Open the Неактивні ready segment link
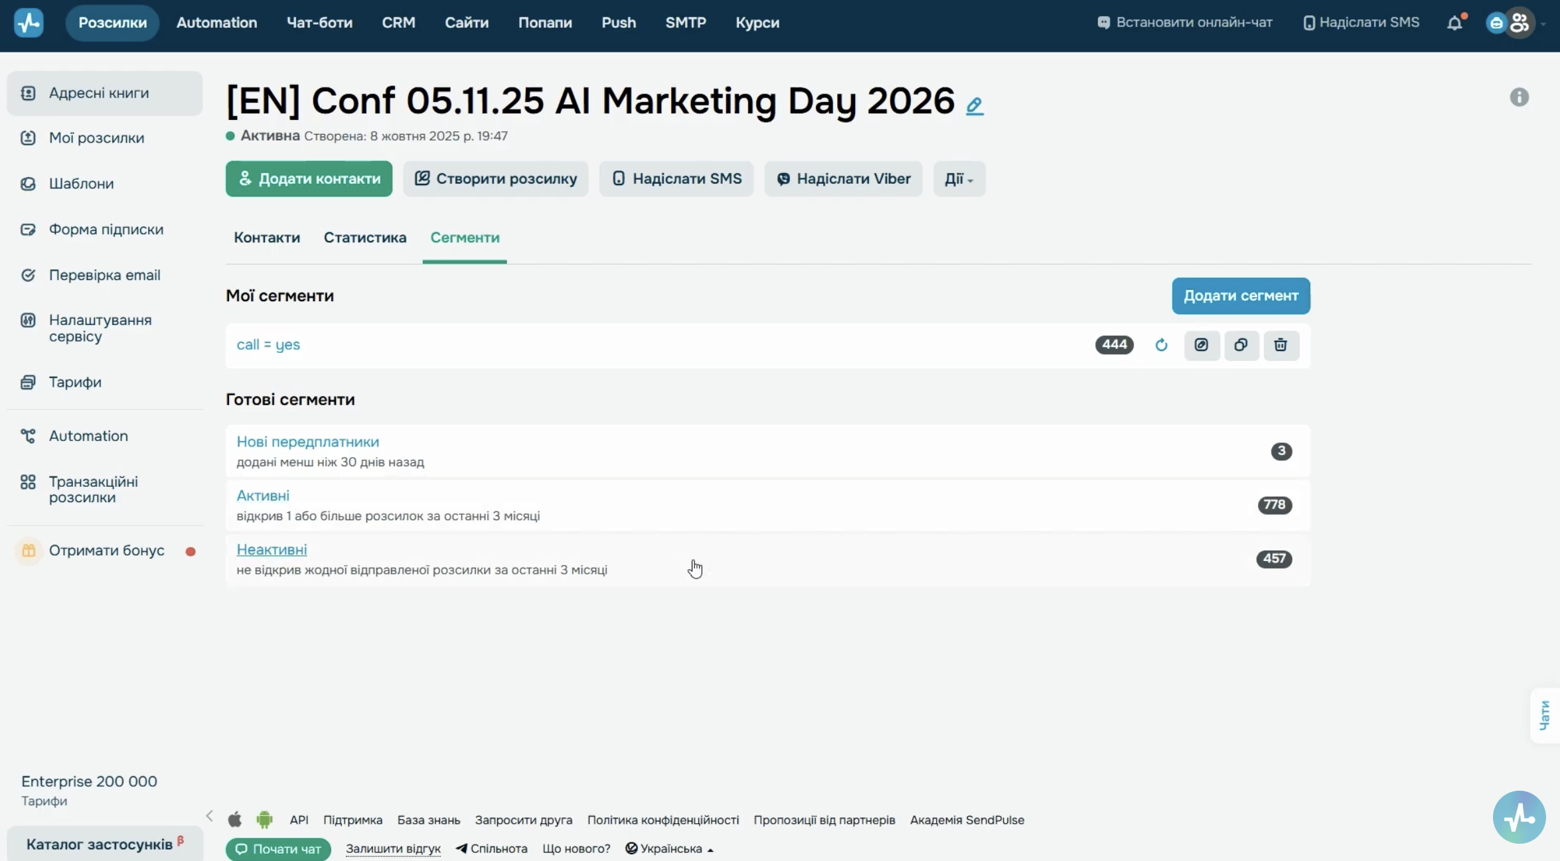This screenshot has height=861, width=1560. coord(272,549)
